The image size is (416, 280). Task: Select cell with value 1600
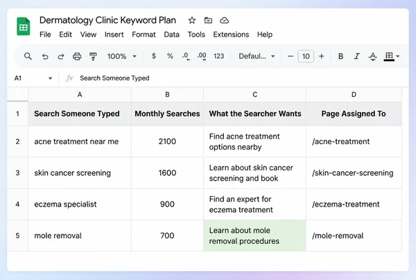[x=167, y=173]
